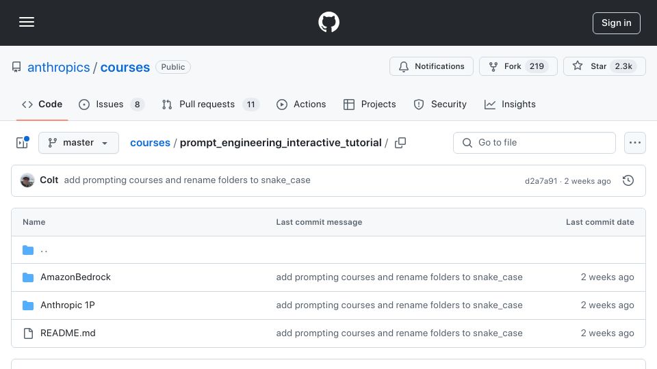Screen dimensions: 657x369
Task: Open the Projects tab
Action: [x=369, y=104]
